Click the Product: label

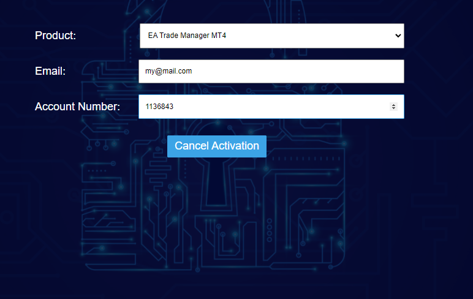pyautogui.click(x=55, y=36)
